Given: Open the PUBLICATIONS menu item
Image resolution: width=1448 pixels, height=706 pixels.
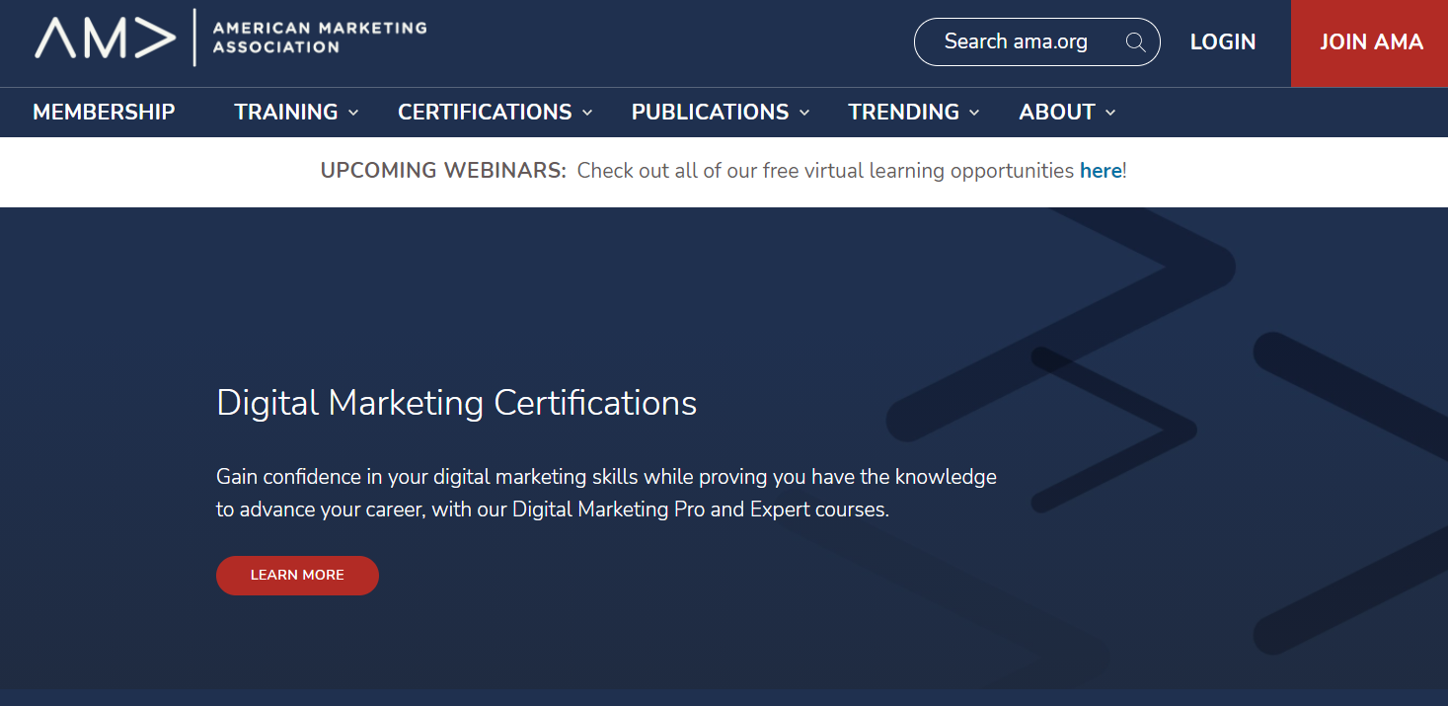Looking at the screenshot, I should click(x=710, y=113).
